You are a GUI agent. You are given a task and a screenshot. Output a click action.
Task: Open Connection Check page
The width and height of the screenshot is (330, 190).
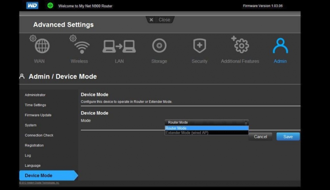[39, 135]
